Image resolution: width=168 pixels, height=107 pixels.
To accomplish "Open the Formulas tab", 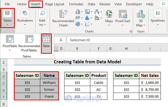I will pyautogui.click(x=76, y=4).
